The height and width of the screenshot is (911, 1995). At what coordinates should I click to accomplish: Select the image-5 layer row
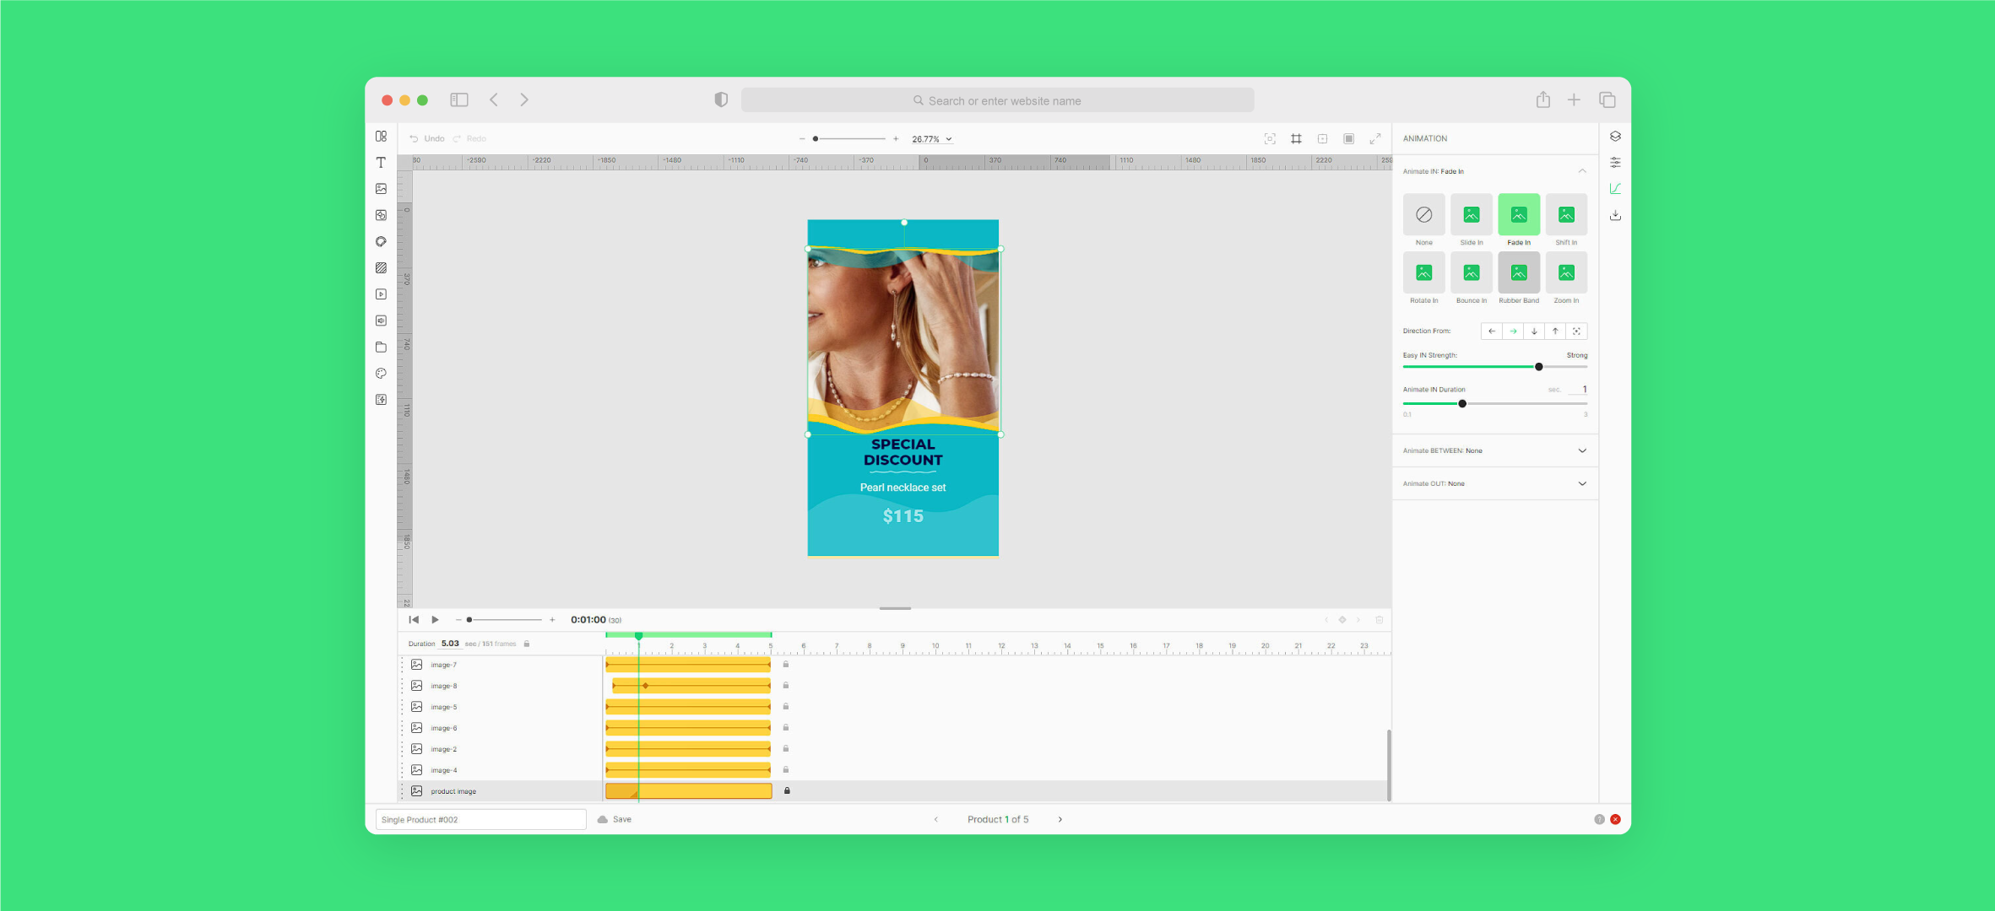click(x=444, y=707)
